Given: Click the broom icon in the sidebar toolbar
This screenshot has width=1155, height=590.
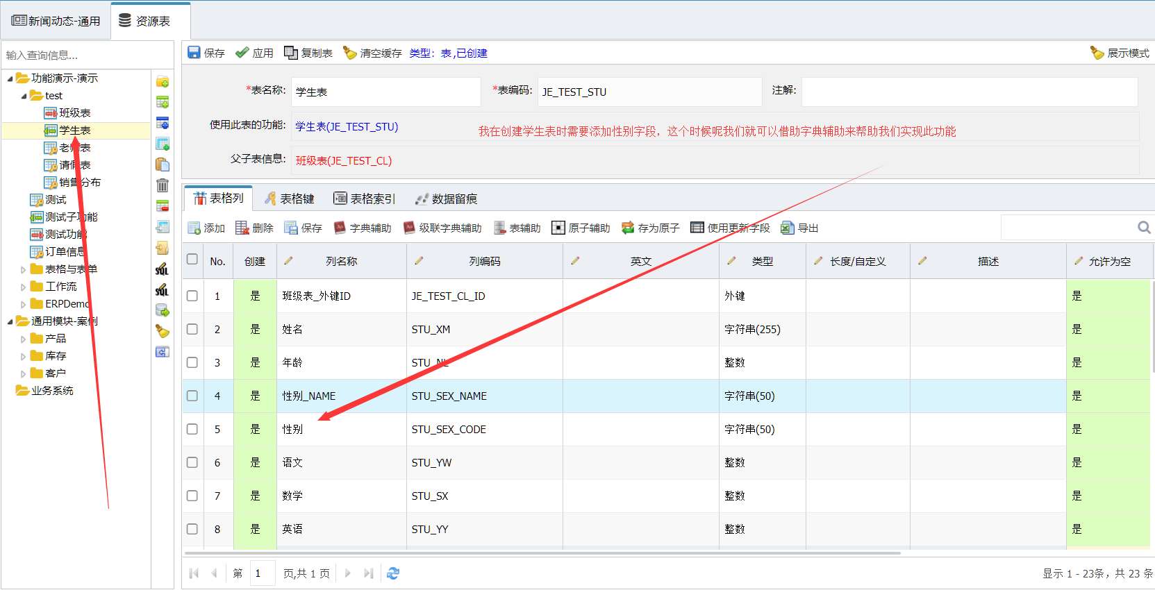Looking at the screenshot, I should tap(163, 331).
